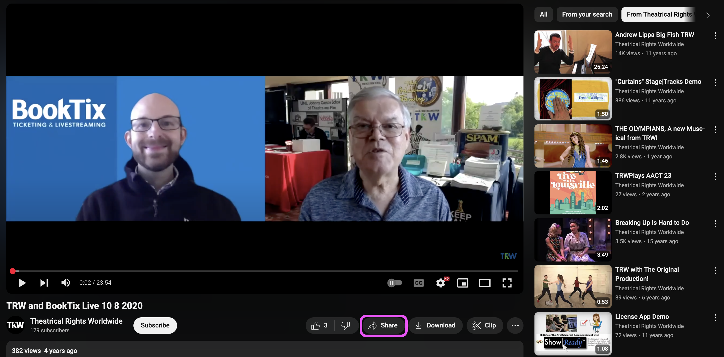This screenshot has width=724, height=357.
Task: Toggle closed captions CC button
Action: click(x=418, y=283)
